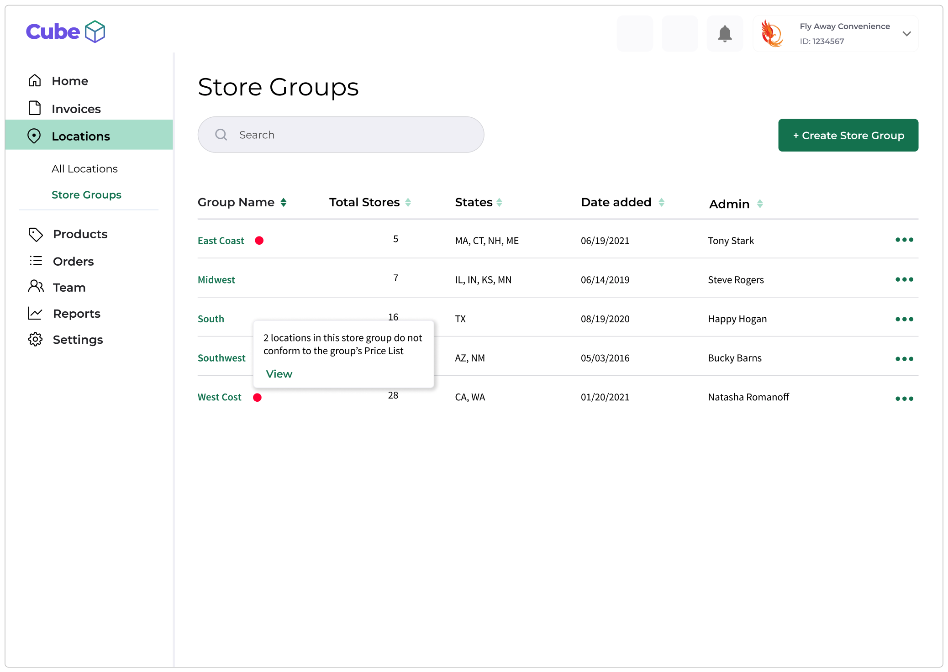This screenshot has height=672, width=948.
Task: Click the Team people icon
Action: point(36,287)
